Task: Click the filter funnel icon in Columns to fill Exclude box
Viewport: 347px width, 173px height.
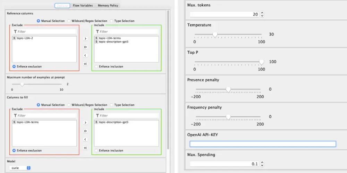Action: (x=15, y=116)
